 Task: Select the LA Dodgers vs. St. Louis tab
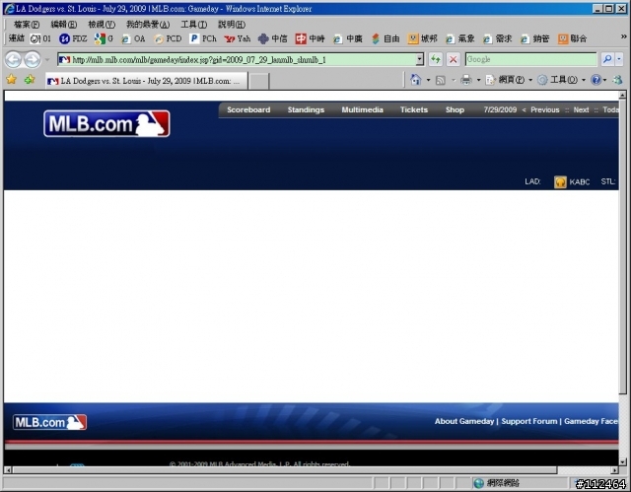146,81
